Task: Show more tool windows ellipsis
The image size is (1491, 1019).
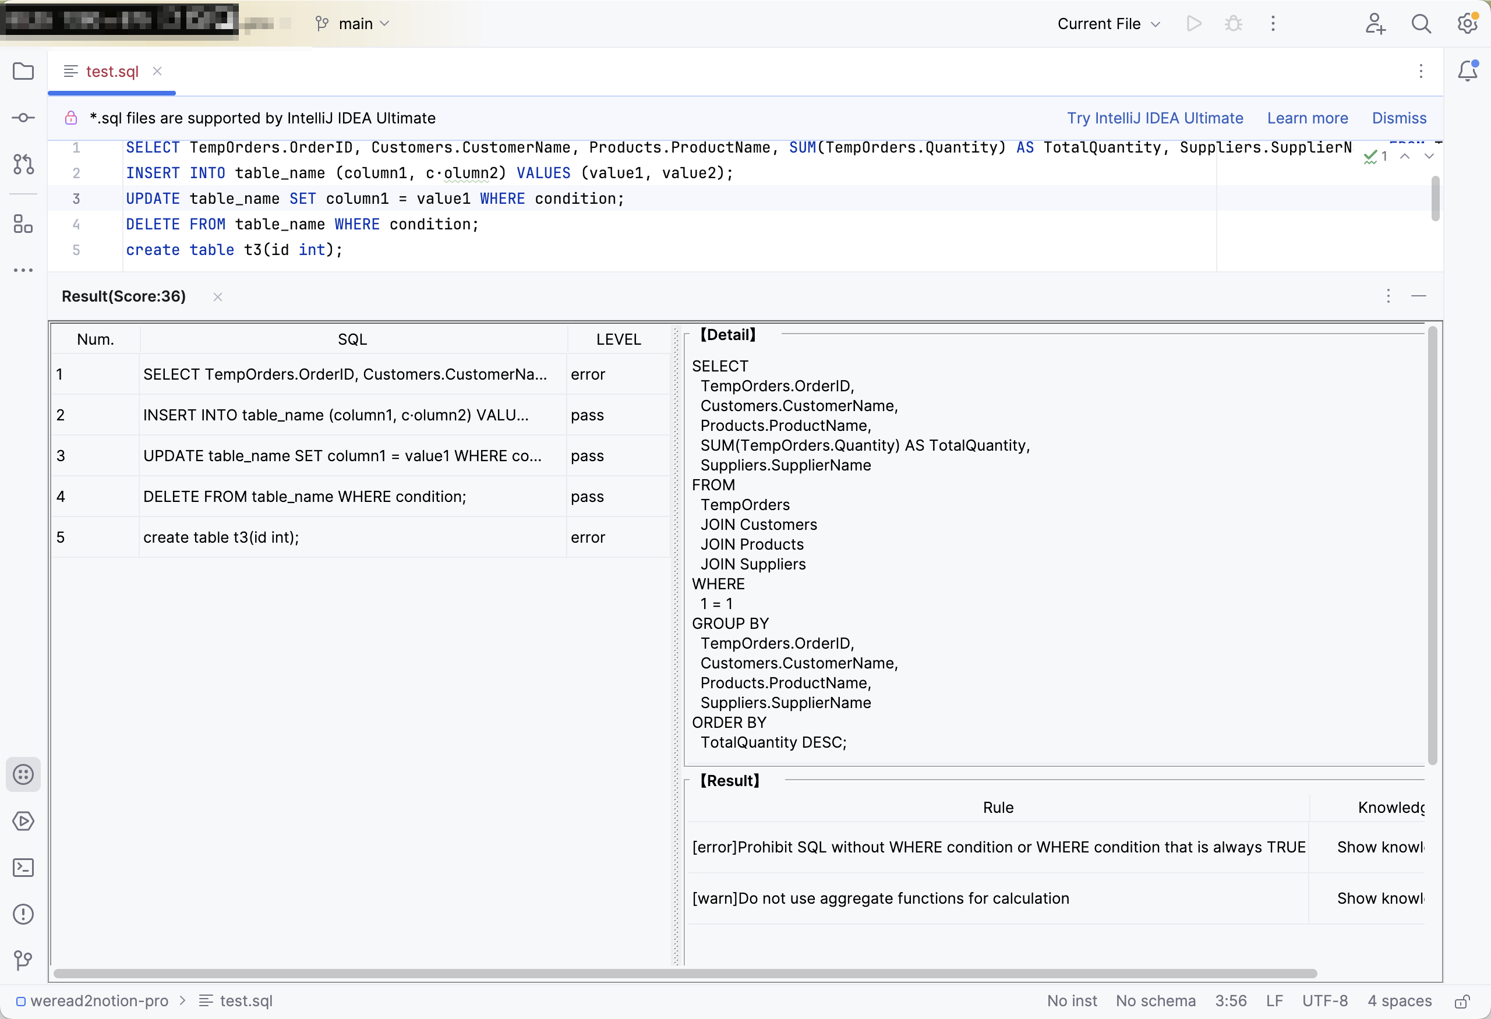Action: coord(23,270)
